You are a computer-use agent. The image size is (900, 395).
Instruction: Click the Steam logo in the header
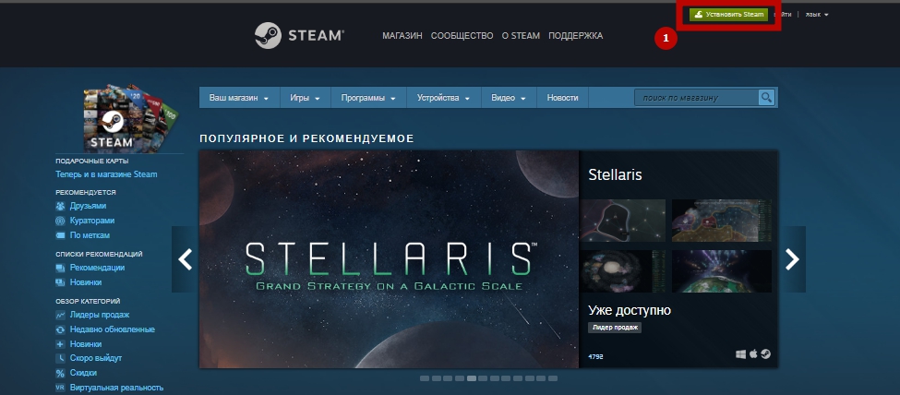tap(299, 36)
